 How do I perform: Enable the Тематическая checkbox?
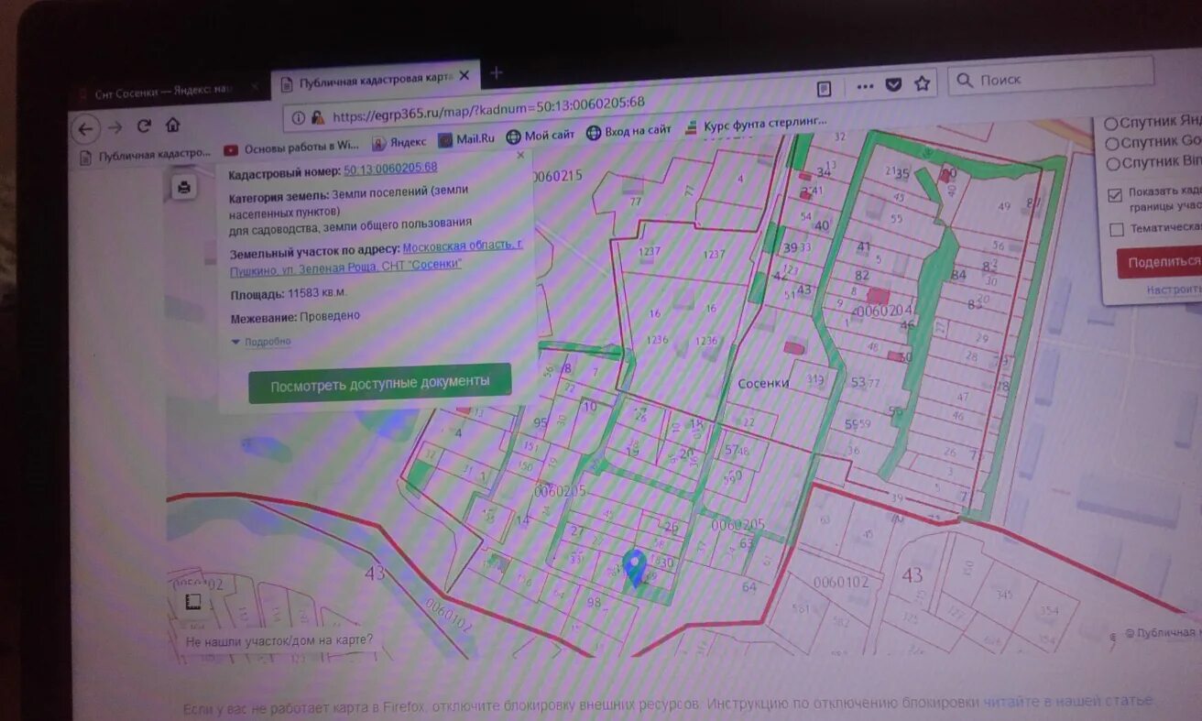1116,229
